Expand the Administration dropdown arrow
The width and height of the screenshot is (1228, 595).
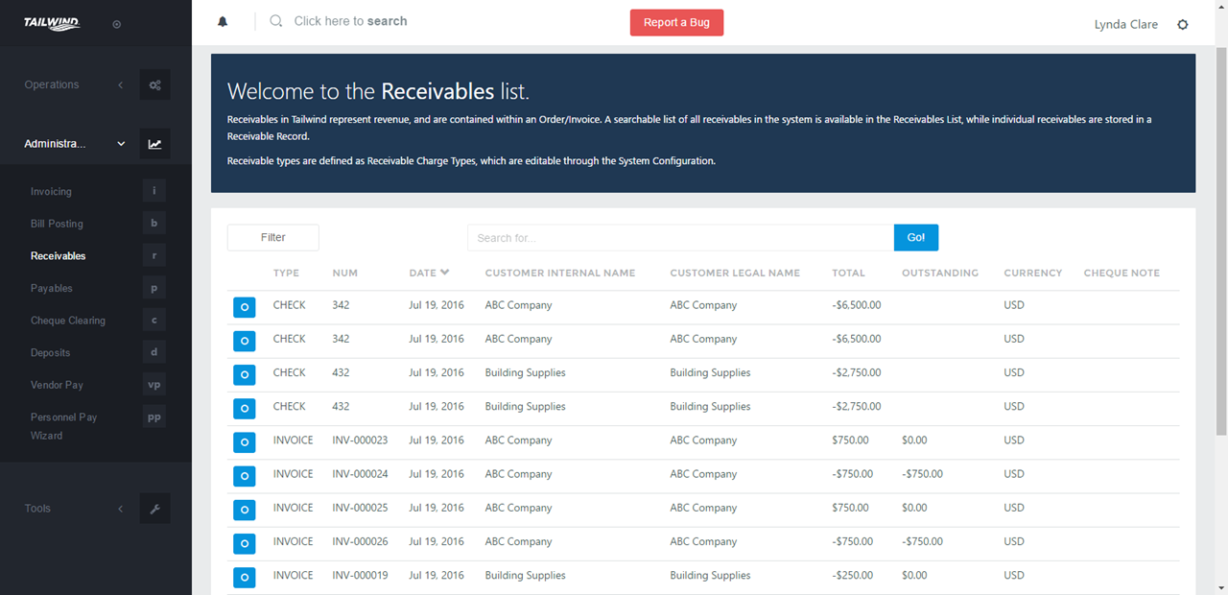tap(120, 143)
